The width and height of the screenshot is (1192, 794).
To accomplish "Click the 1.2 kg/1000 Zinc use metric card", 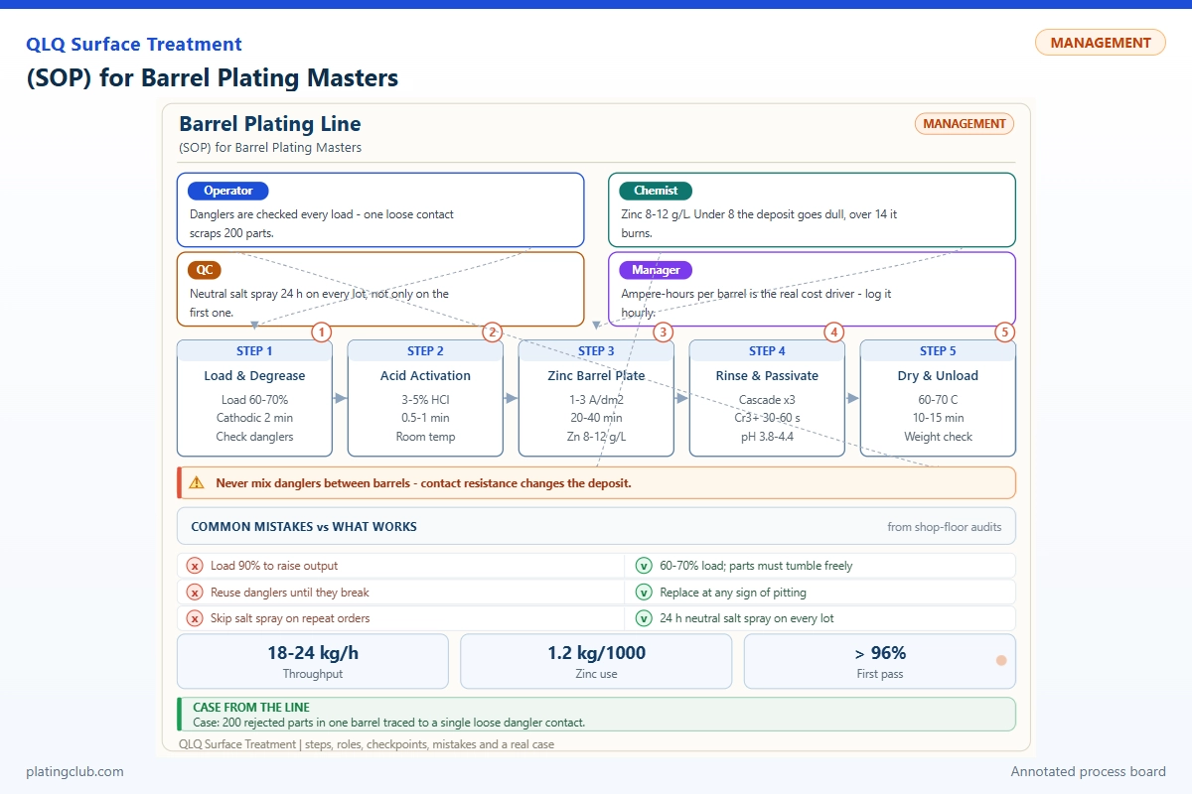I will pyautogui.click(x=596, y=661).
